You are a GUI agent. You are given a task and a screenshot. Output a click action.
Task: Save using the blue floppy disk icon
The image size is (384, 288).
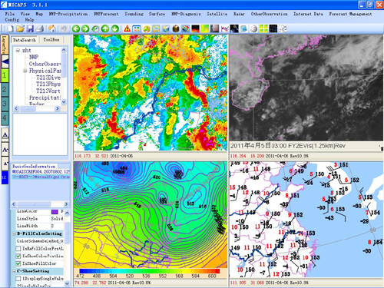pyautogui.click(x=30, y=28)
